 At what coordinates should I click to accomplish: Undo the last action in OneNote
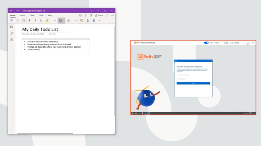click(x=12, y=20)
